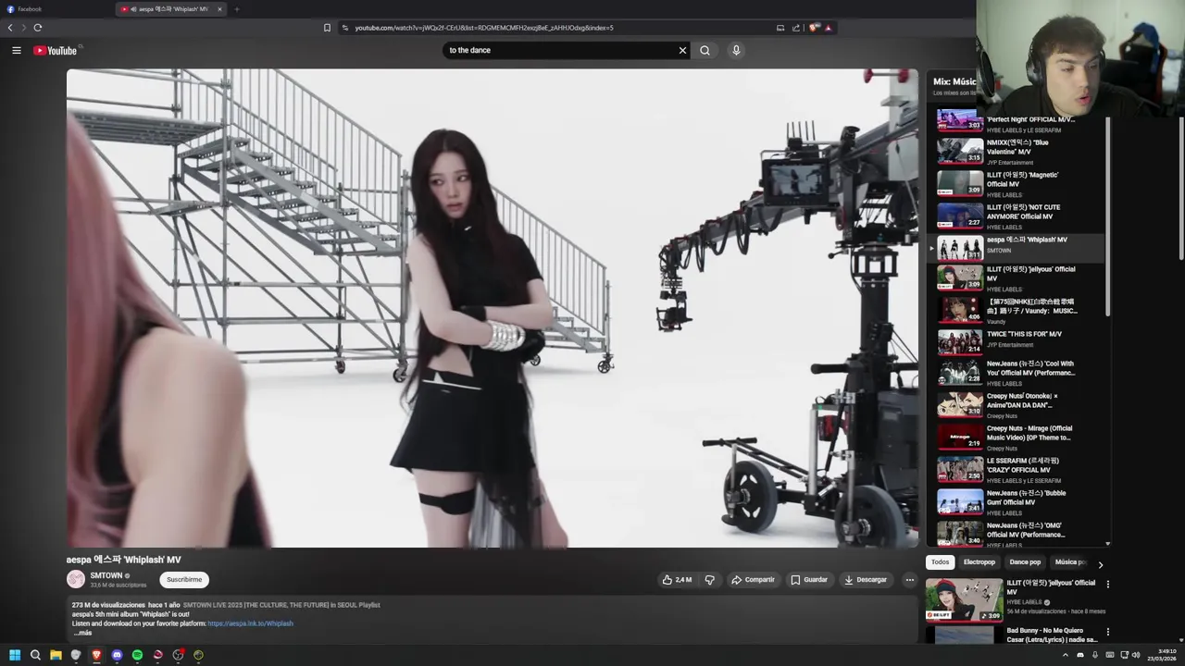Switch to the Facebook browser tab
The image size is (1185, 666).
click(56, 9)
